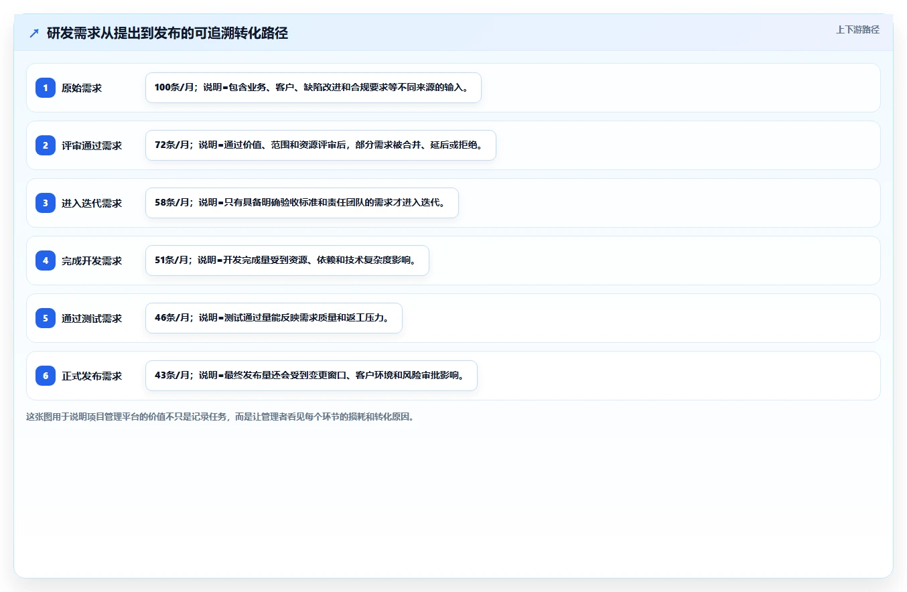
Task: Open the 100条/月 description box
Action: tap(313, 88)
